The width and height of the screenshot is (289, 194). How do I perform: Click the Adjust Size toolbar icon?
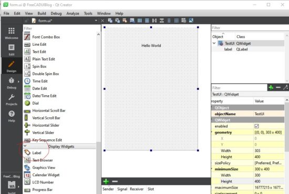(191, 21)
